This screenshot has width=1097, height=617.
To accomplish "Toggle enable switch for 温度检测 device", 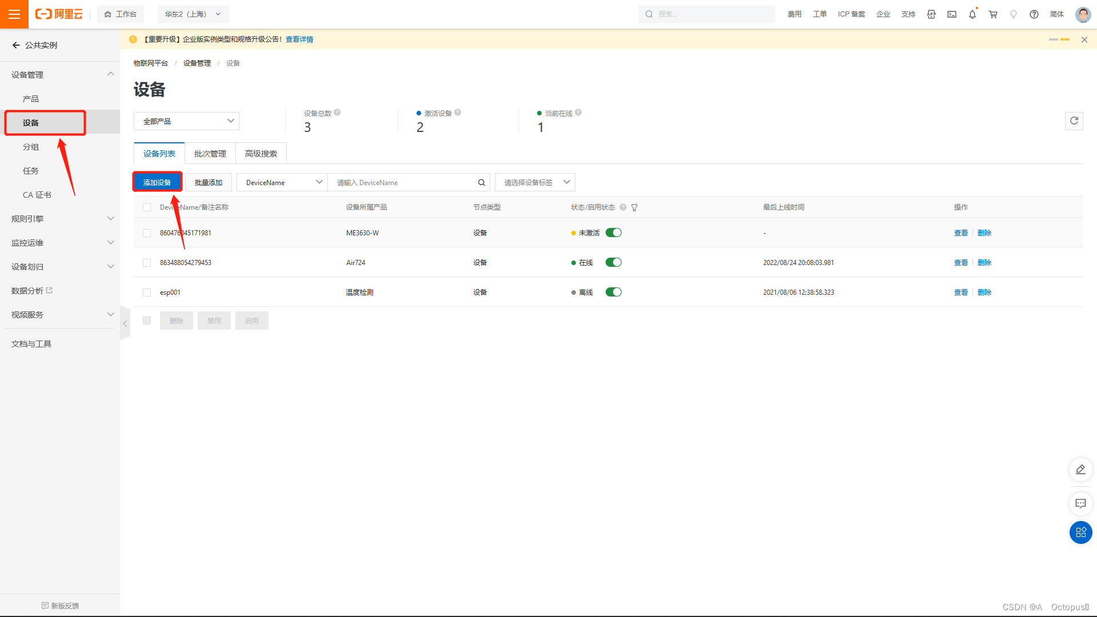I will (614, 292).
